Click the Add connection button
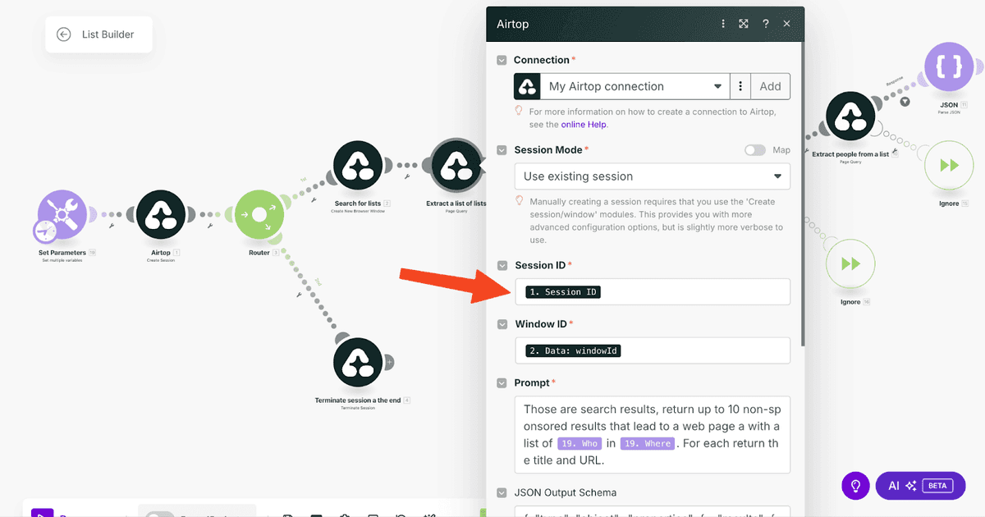985x517 pixels. [770, 86]
